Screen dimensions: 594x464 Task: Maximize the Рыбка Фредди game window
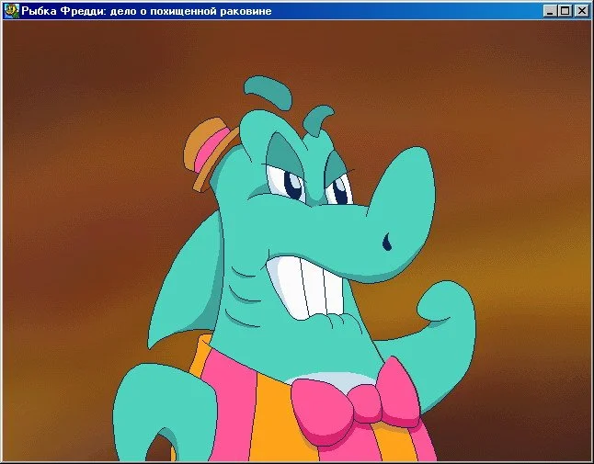(x=565, y=11)
